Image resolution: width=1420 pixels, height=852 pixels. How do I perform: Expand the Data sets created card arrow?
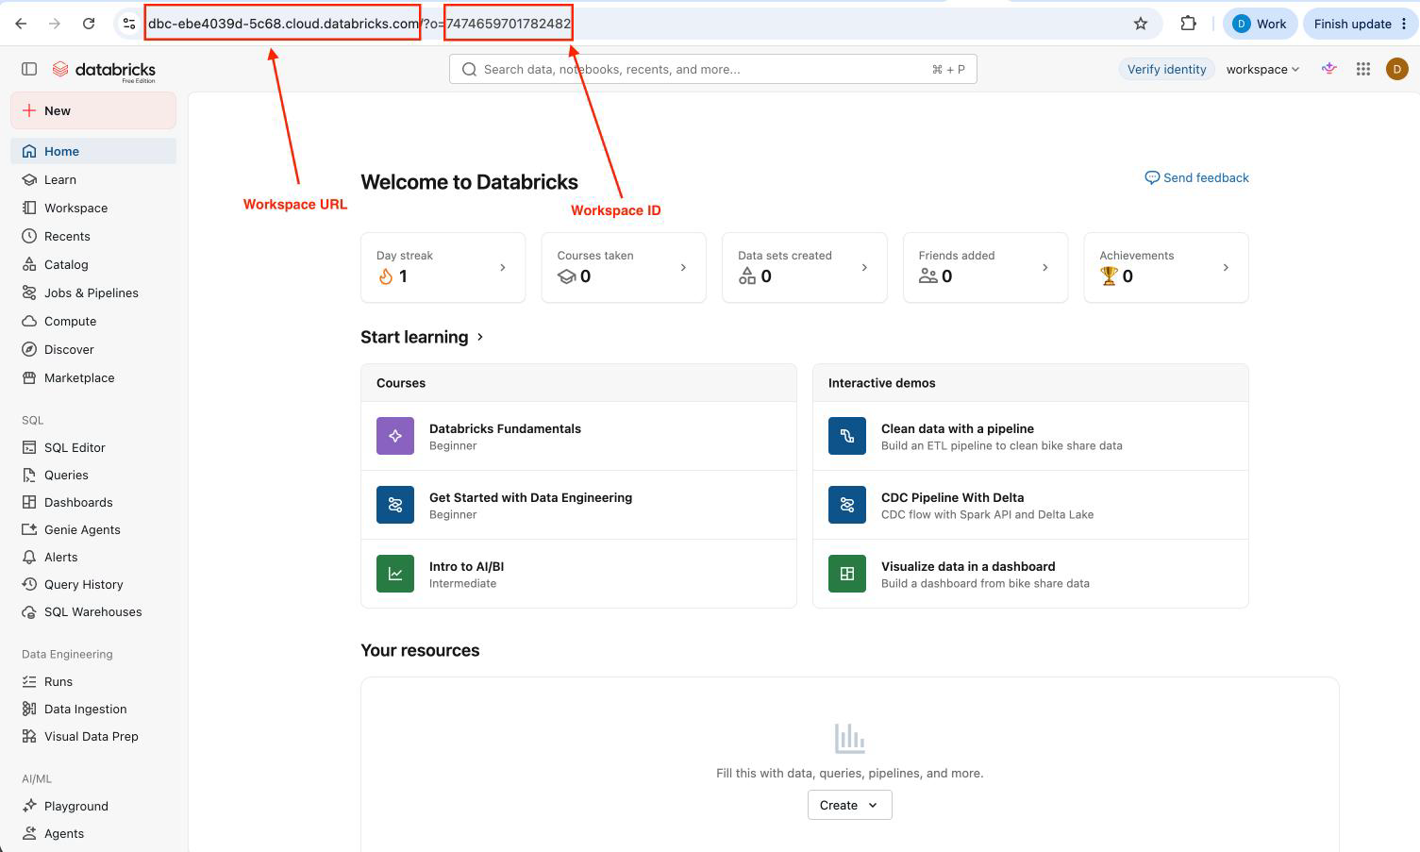tap(864, 268)
